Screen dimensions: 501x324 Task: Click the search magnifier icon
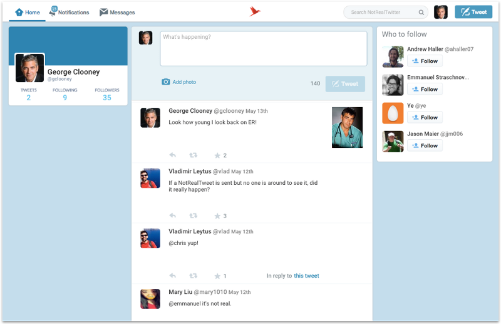coord(422,12)
